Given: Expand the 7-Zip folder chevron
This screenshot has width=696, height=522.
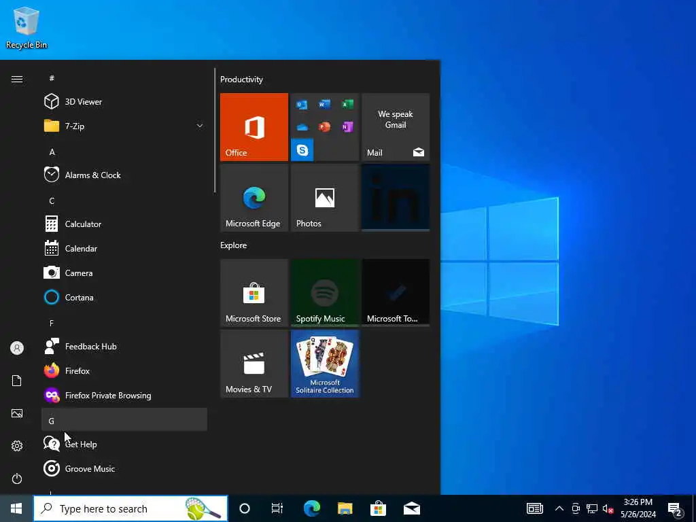Looking at the screenshot, I should pos(200,126).
